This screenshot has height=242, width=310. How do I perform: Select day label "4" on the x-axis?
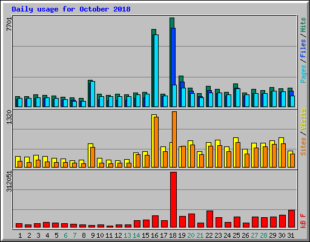[47, 235]
